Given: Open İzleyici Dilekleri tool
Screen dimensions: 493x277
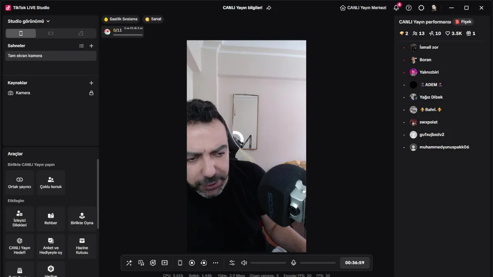Looking at the screenshot, I should point(20,219).
